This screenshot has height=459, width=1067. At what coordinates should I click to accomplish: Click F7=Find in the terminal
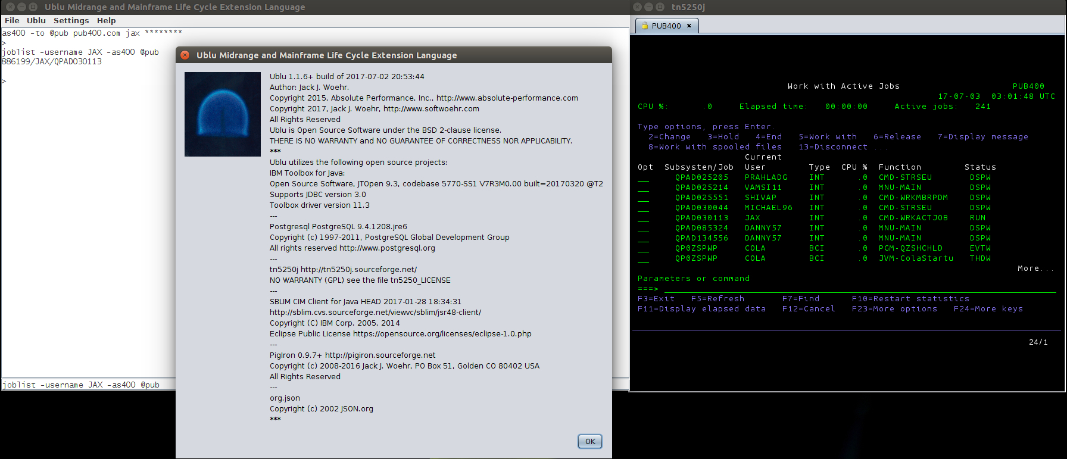[x=801, y=299]
